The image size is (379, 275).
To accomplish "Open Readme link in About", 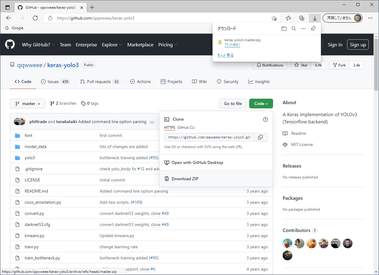I will click(294, 133).
